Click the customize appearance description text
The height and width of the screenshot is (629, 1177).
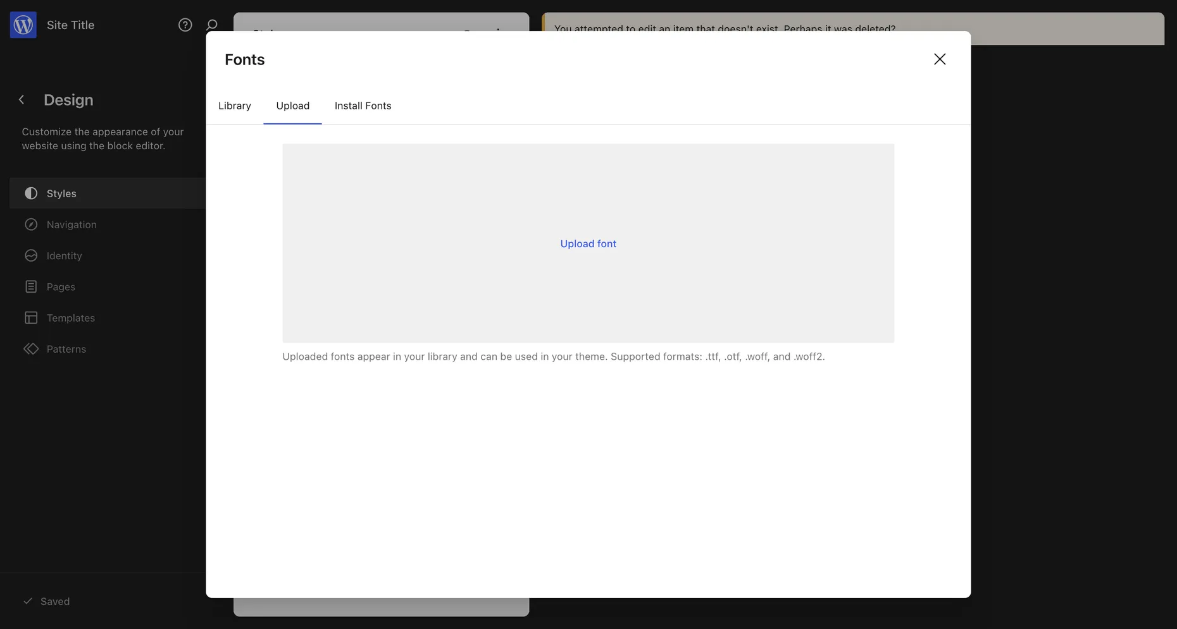coord(103,138)
